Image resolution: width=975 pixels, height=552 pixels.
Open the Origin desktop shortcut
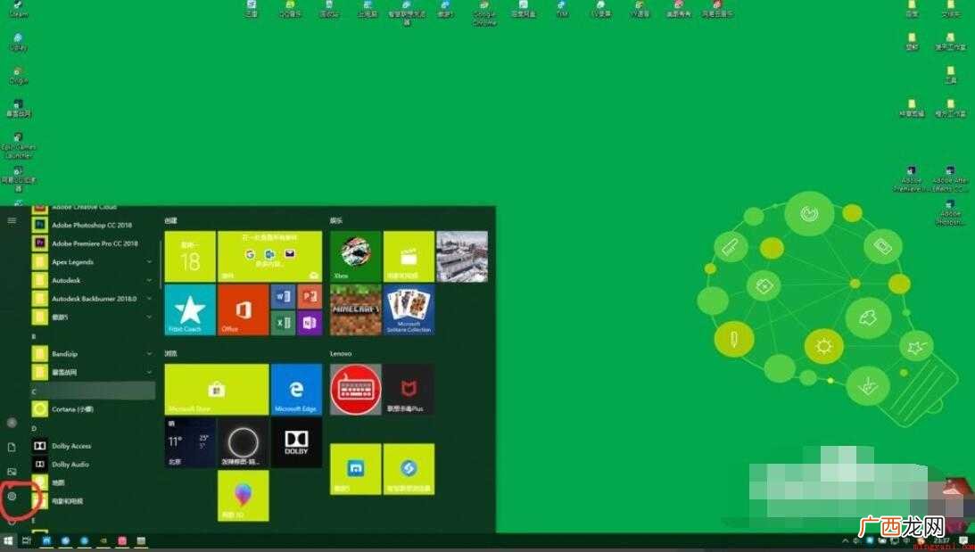pos(18,76)
